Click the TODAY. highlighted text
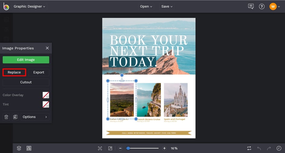 tap(133, 62)
